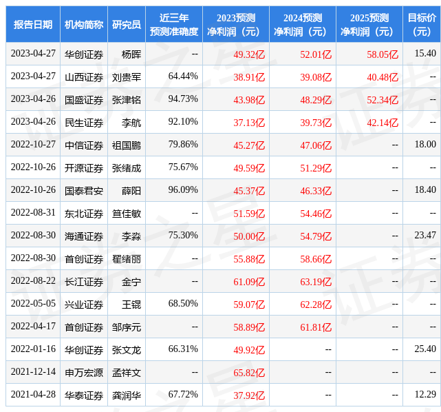The image size is (441, 412).
Task: Select date cell 2021-12-14
Action: pyautogui.click(x=33, y=372)
